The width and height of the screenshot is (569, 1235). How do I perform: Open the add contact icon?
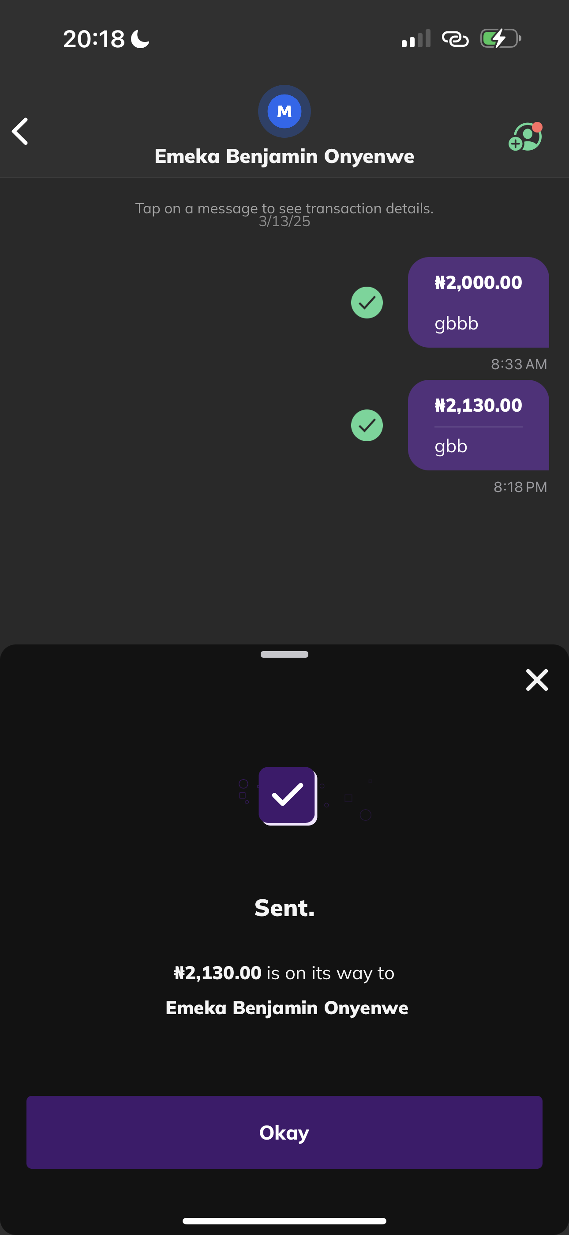525,137
